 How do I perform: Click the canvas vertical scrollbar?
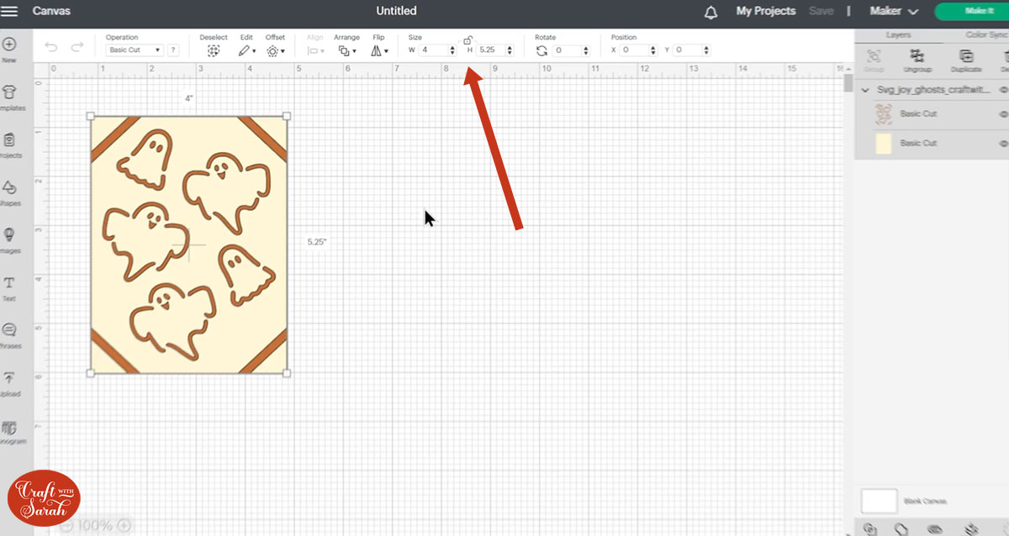coord(848,84)
